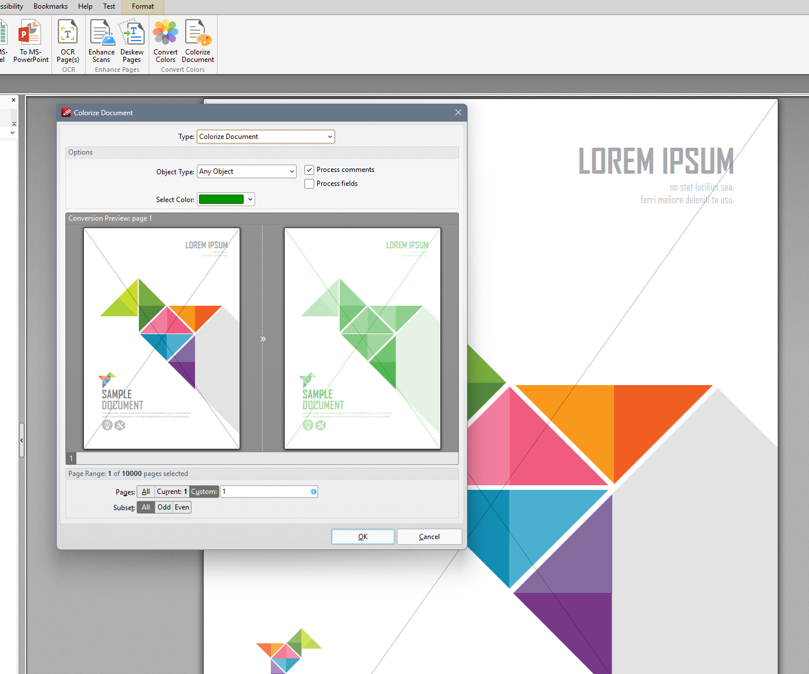Click the left pane down-chevron expander
This screenshot has height=674, width=809.
pyautogui.click(x=13, y=133)
